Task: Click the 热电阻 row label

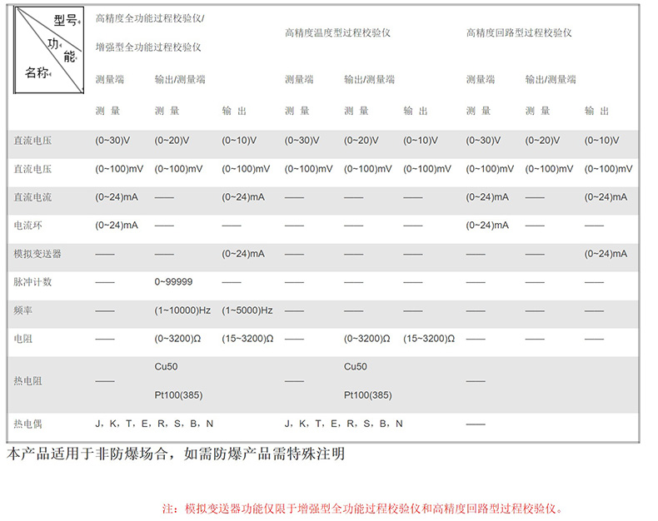Action: [27, 381]
